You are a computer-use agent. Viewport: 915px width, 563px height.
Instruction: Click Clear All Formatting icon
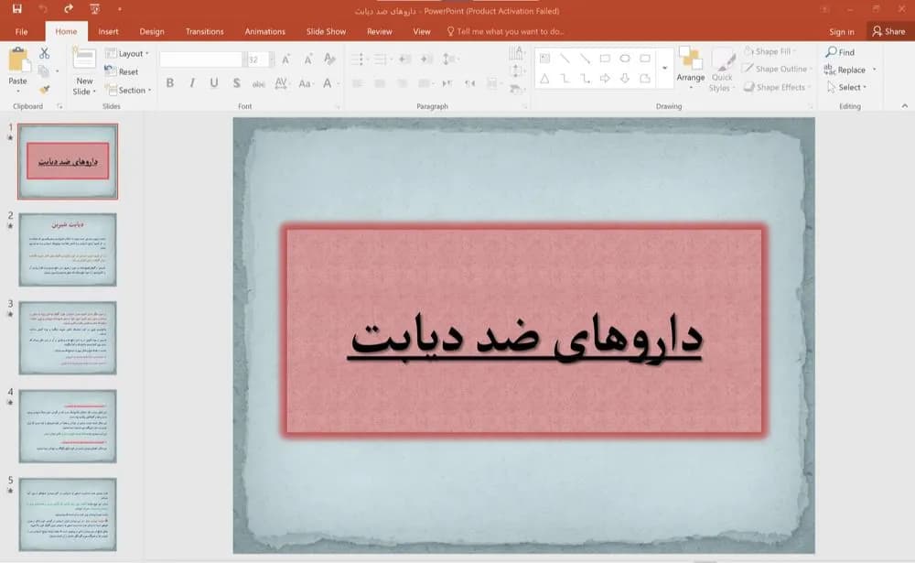[x=329, y=59]
